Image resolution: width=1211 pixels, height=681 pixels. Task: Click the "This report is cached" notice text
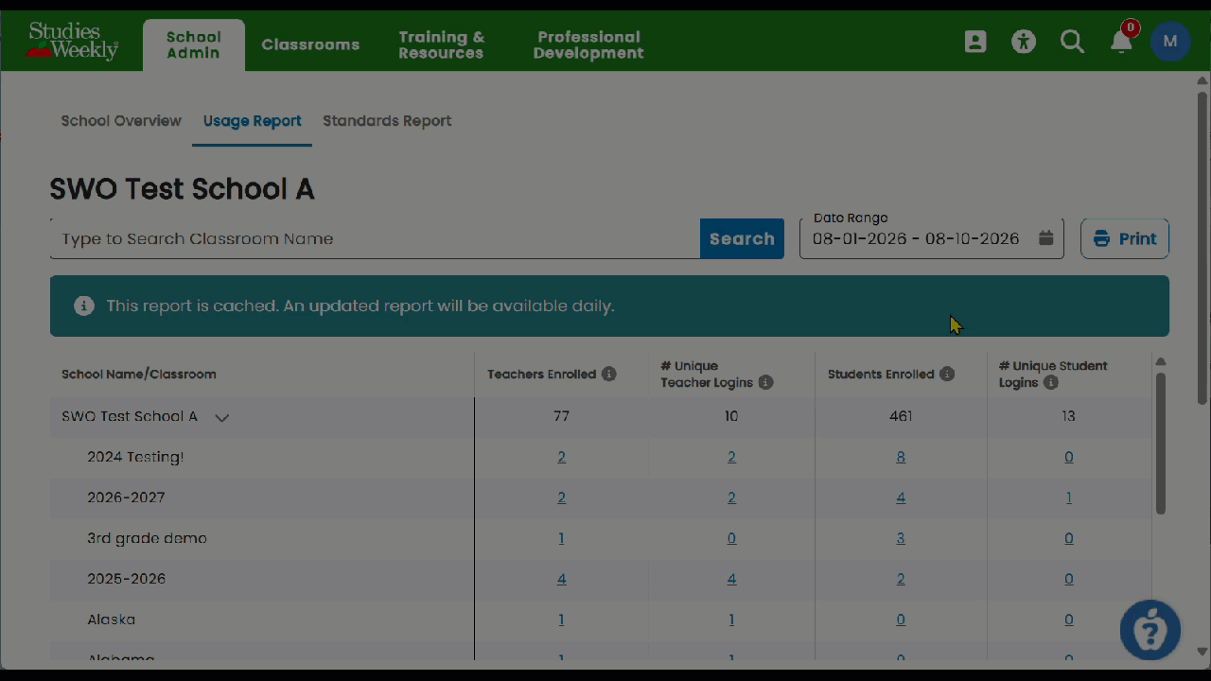[360, 306]
